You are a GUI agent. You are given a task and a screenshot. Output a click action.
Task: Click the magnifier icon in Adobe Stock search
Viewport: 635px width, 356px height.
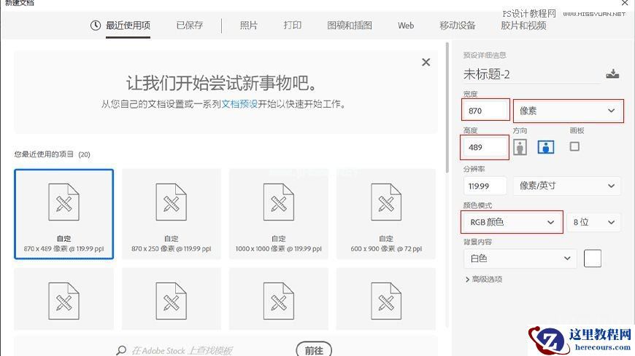coord(121,350)
